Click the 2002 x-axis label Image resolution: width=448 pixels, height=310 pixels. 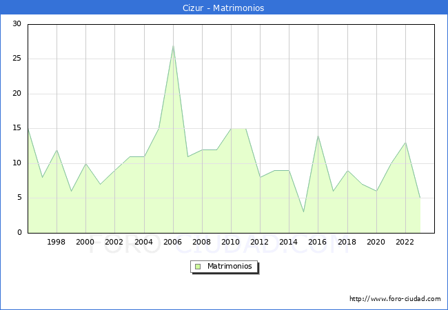114,242
